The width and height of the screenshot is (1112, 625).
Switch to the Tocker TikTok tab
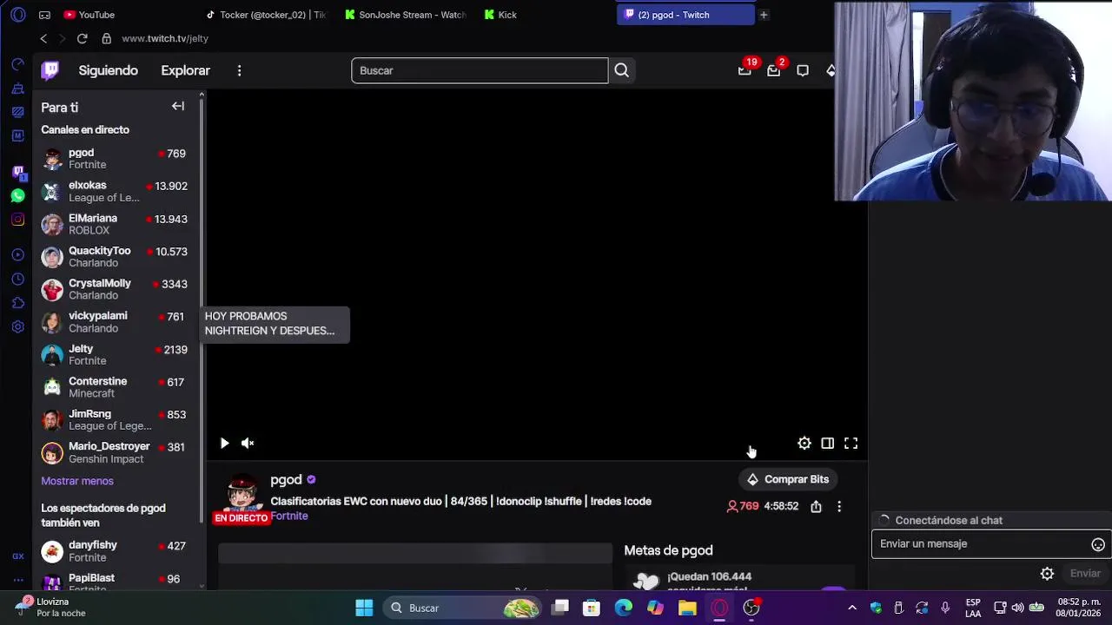tap(266, 15)
